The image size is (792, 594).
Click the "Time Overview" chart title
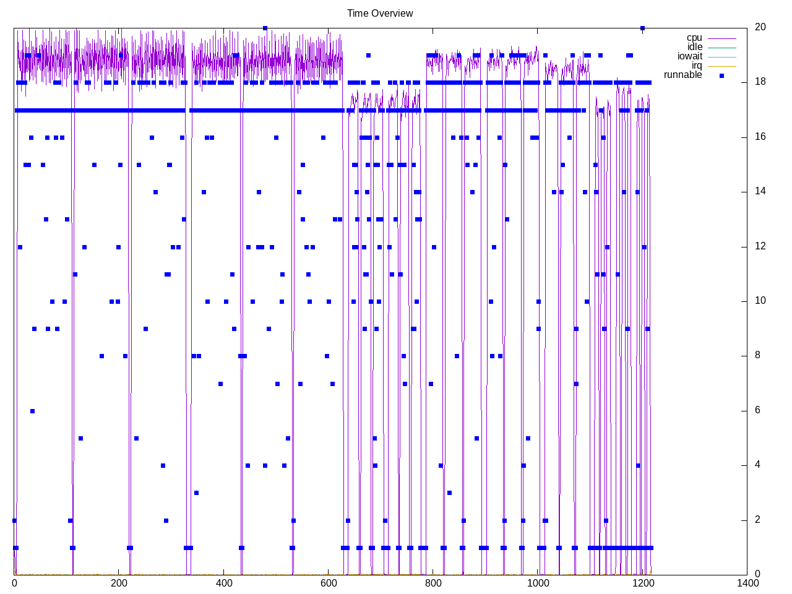tap(379, 13)
